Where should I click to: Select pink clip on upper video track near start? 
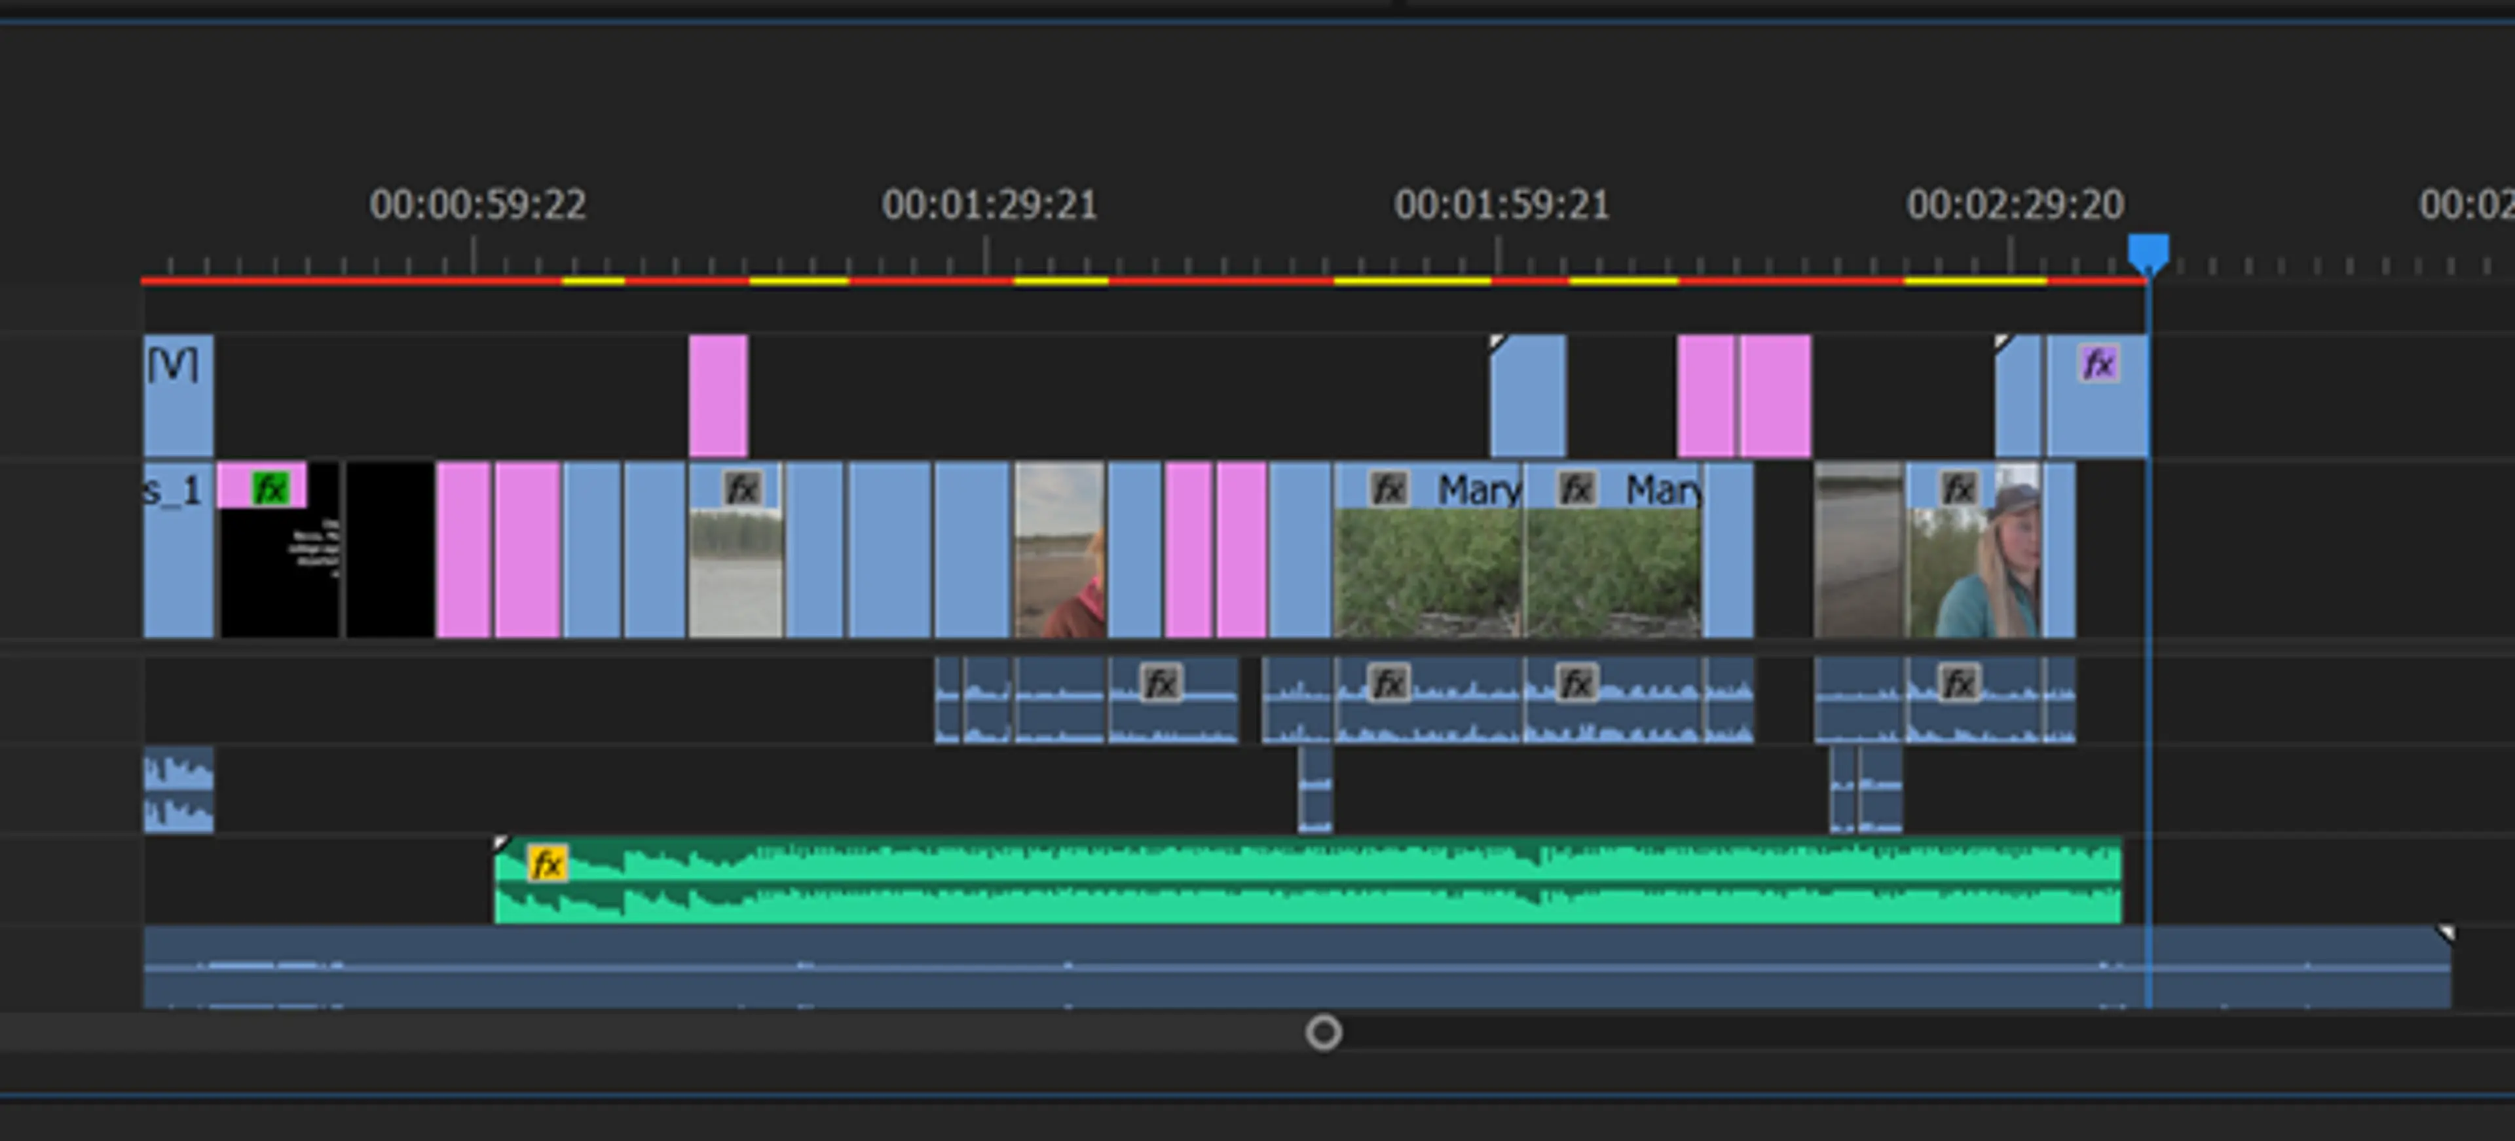718,396
